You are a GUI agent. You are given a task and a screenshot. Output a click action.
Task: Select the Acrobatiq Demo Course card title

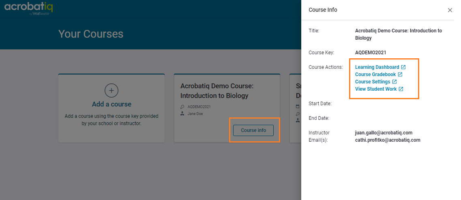pyautogui.click(x=217, y=91)
